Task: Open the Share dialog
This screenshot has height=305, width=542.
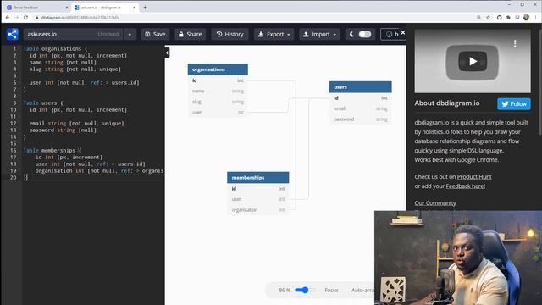Action: [x=190, y=34]
